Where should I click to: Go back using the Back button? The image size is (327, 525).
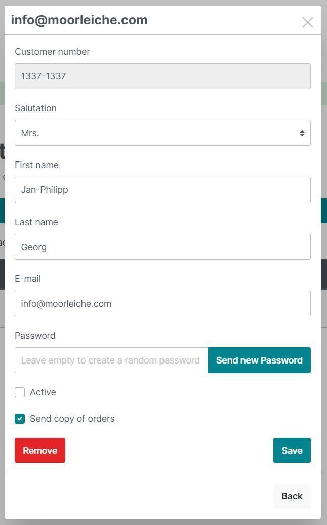[292, 496]
